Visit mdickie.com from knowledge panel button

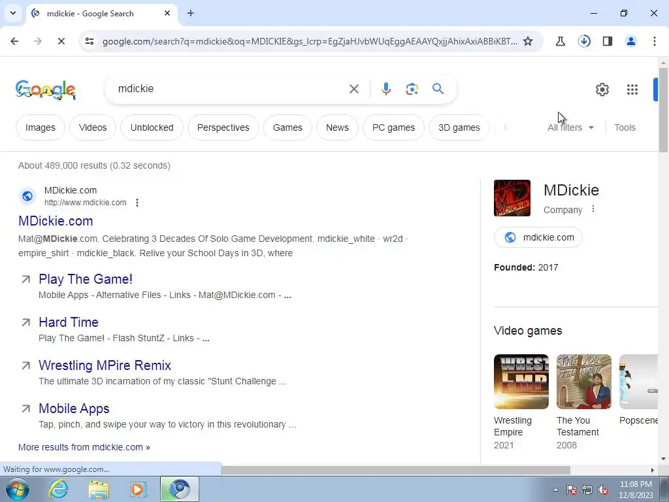tap(538, 237)
